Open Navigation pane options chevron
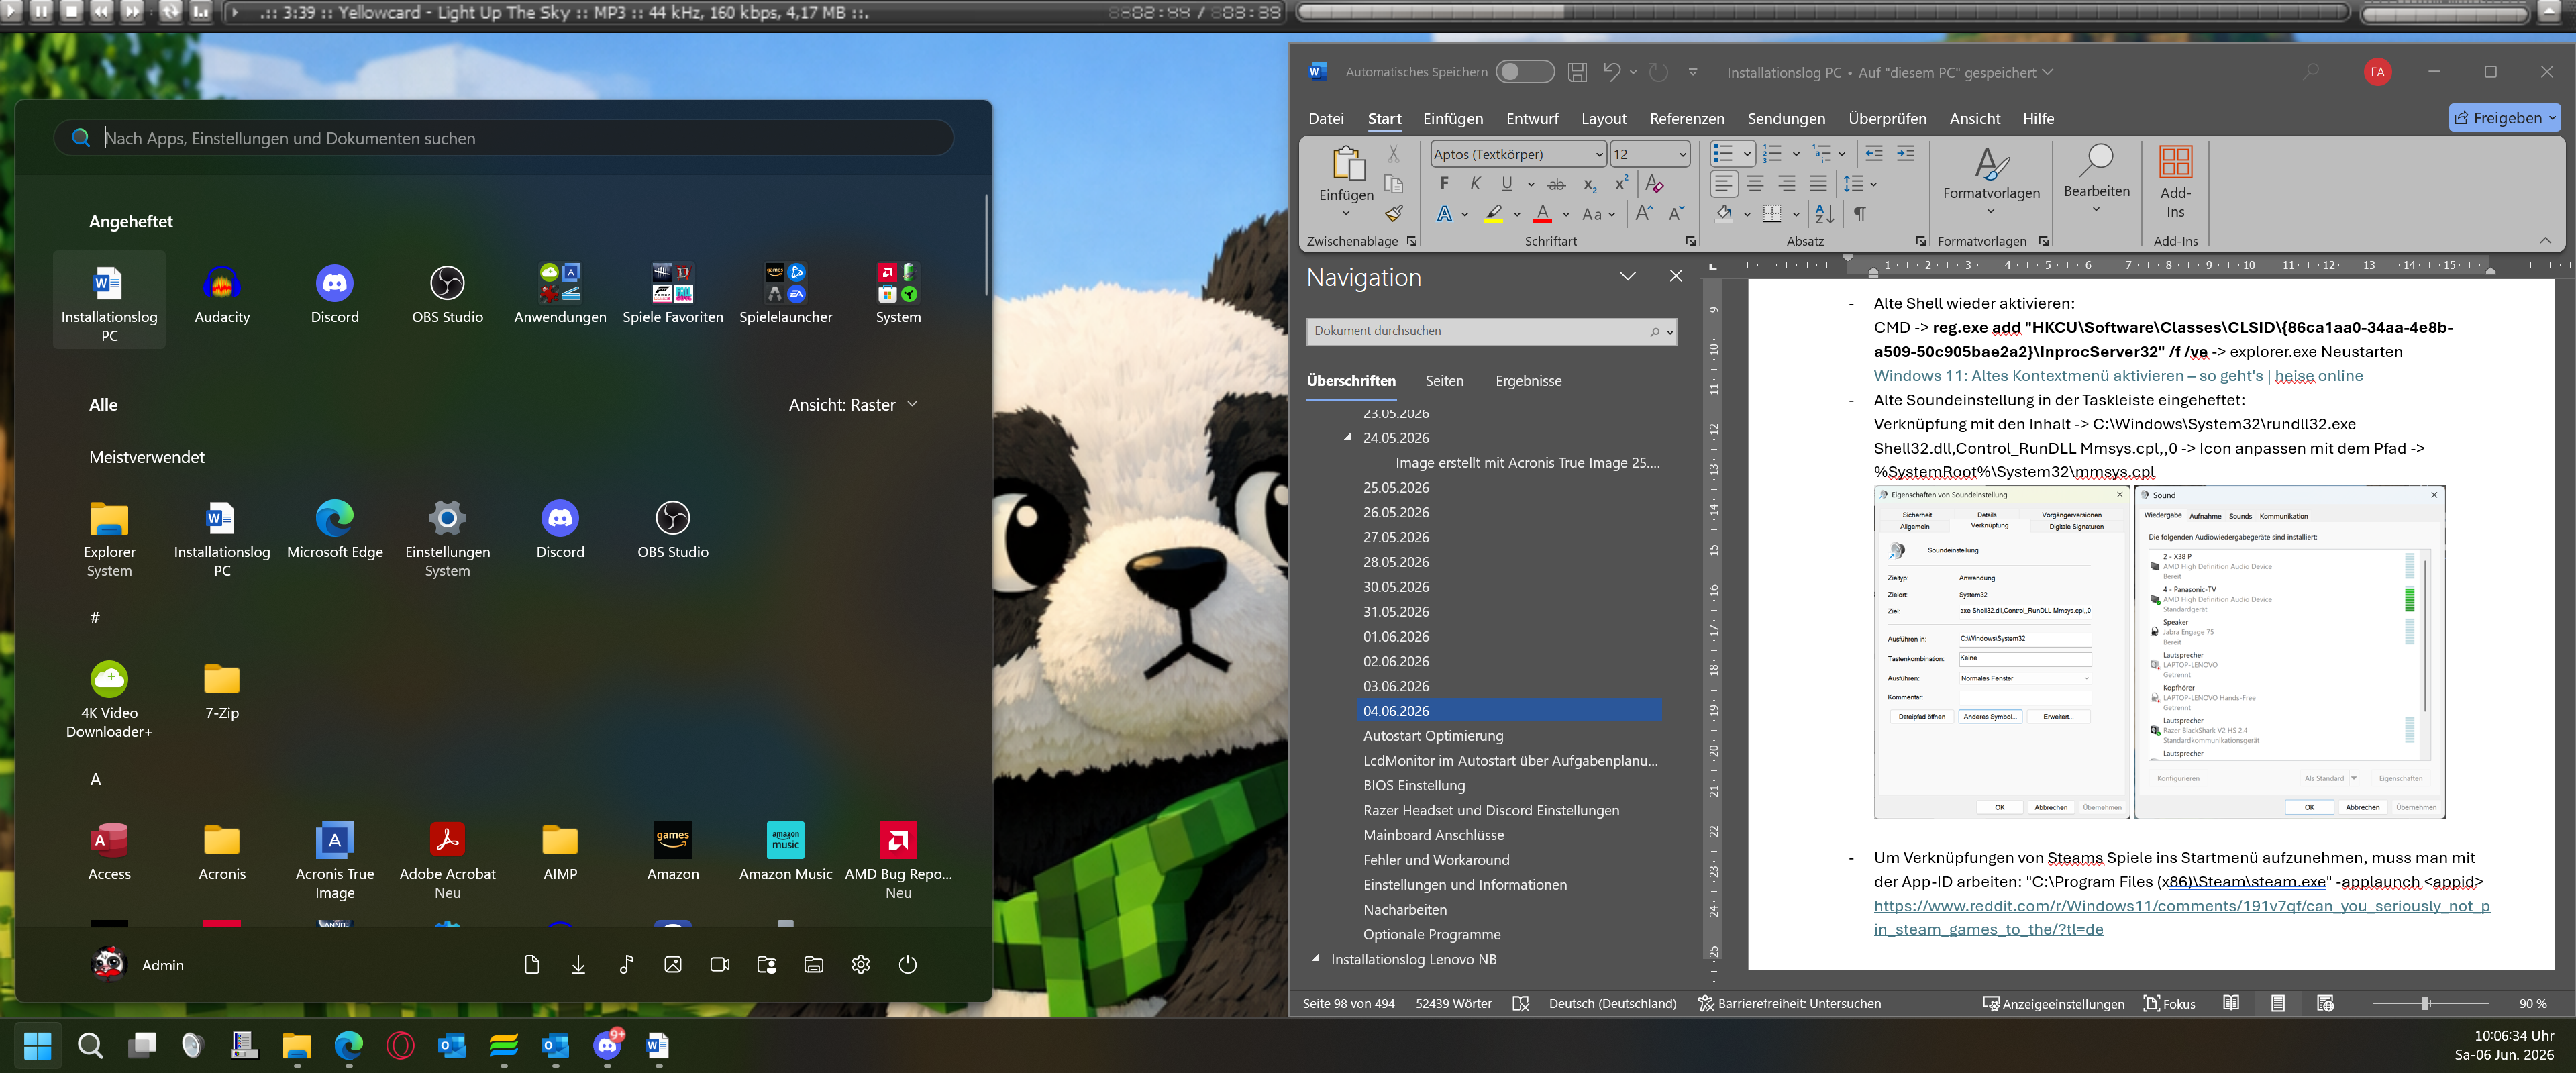The image size is (2576, 1073). [1628, 277]
